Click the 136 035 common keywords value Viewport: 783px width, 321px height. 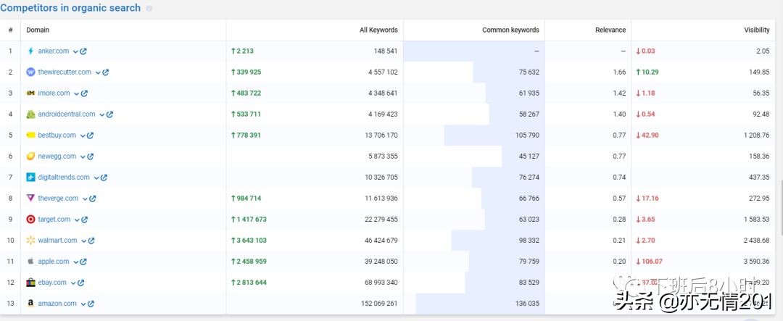[527, 304]
